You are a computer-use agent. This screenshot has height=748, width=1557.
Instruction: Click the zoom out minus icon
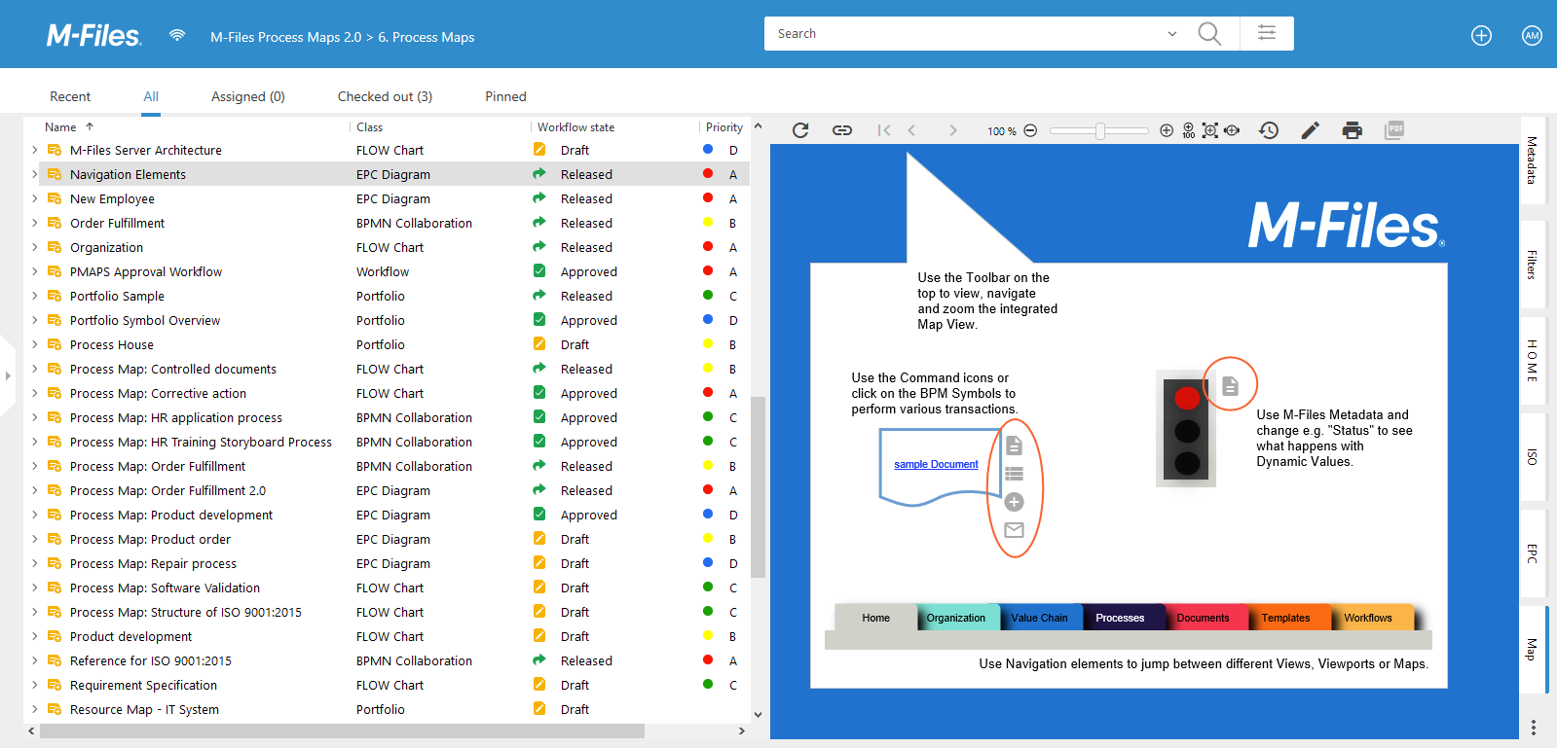[x=1030, y=130]
